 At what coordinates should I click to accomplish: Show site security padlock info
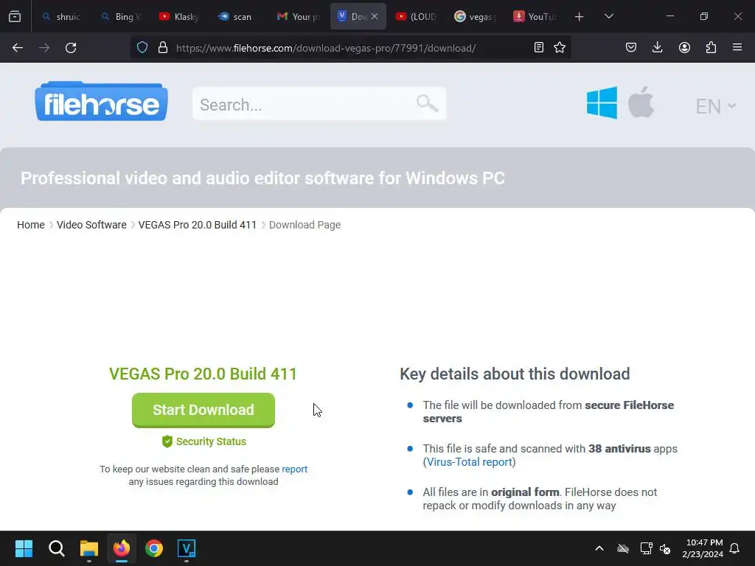pyautogui.click(x=163, y=48)
